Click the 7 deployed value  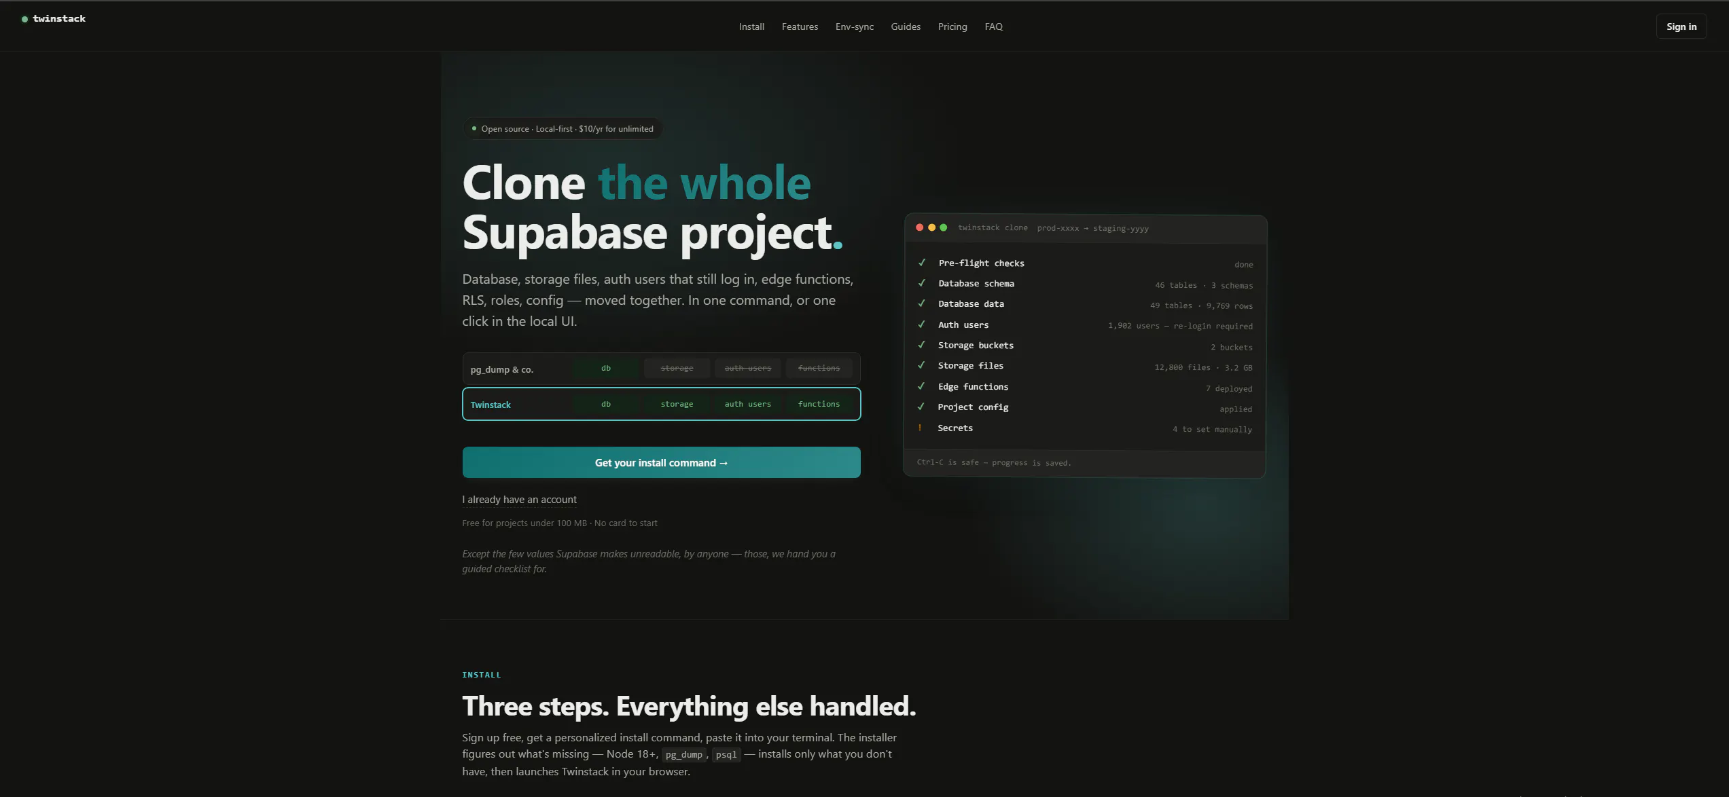click(1229, 388)
